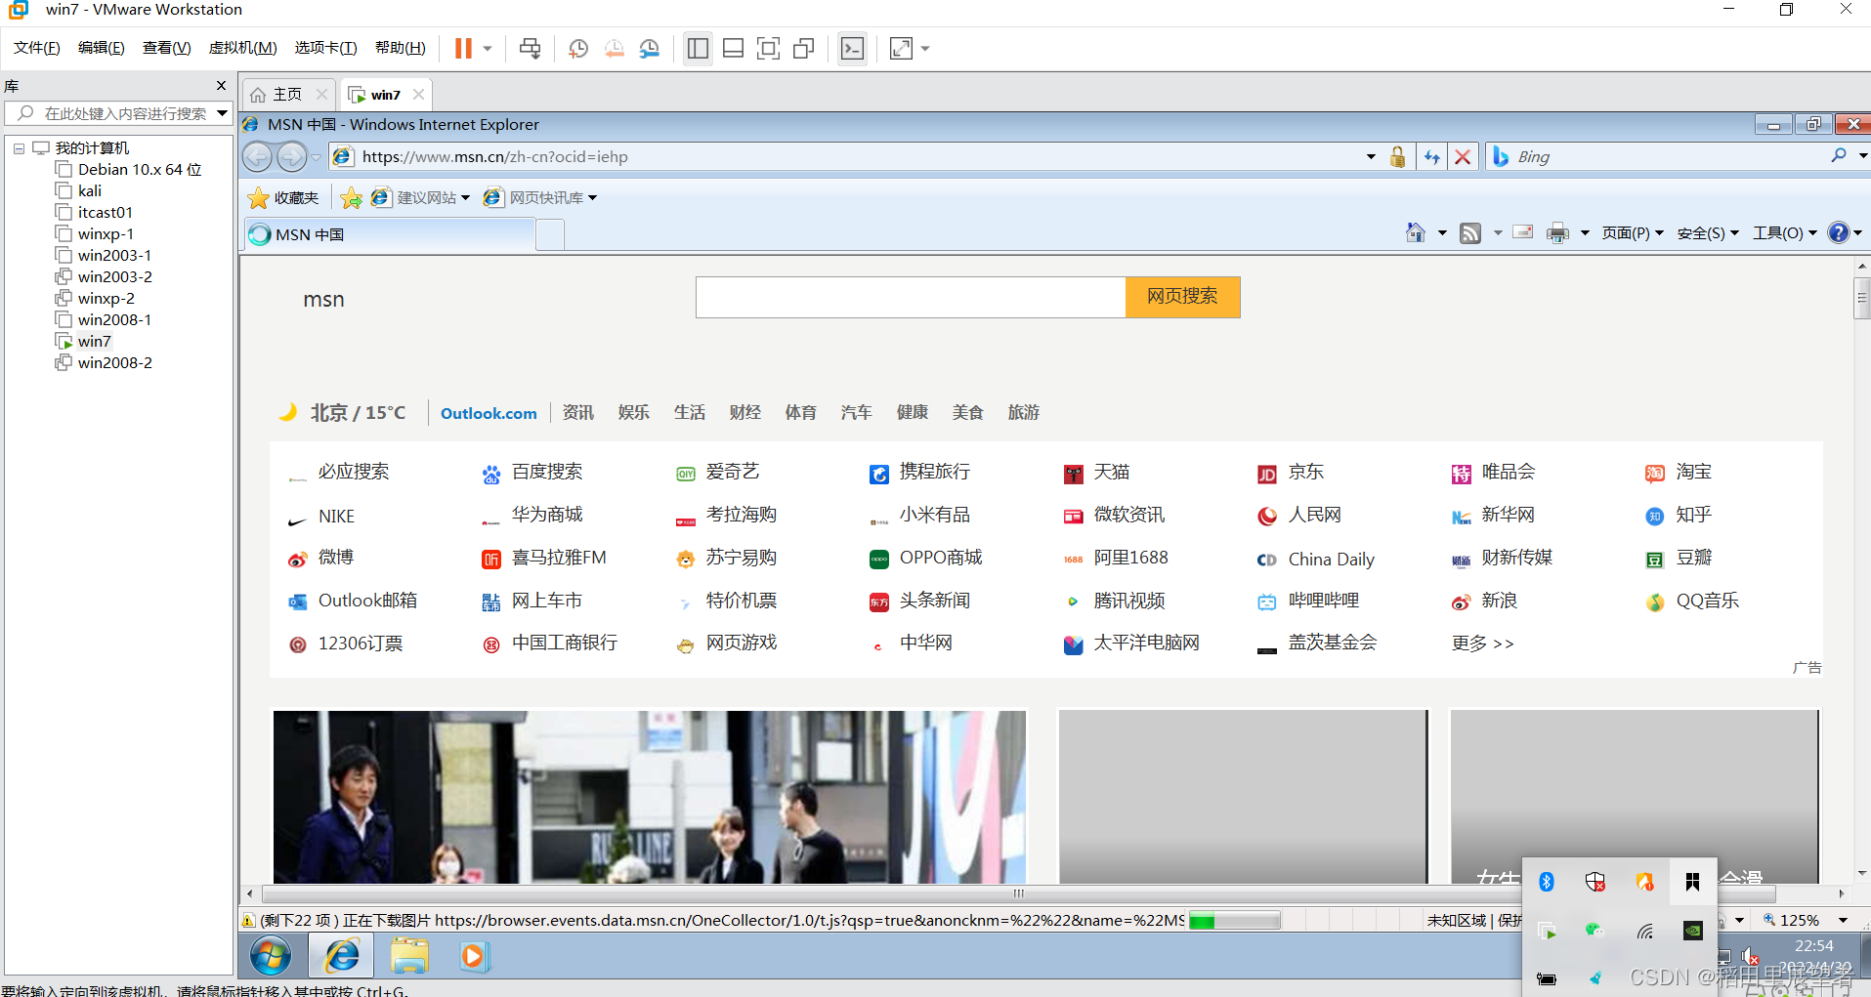This screenshot has height=997, width=1871.
Task: Click the IE help question mark icon
Action: click(1839, 232)
